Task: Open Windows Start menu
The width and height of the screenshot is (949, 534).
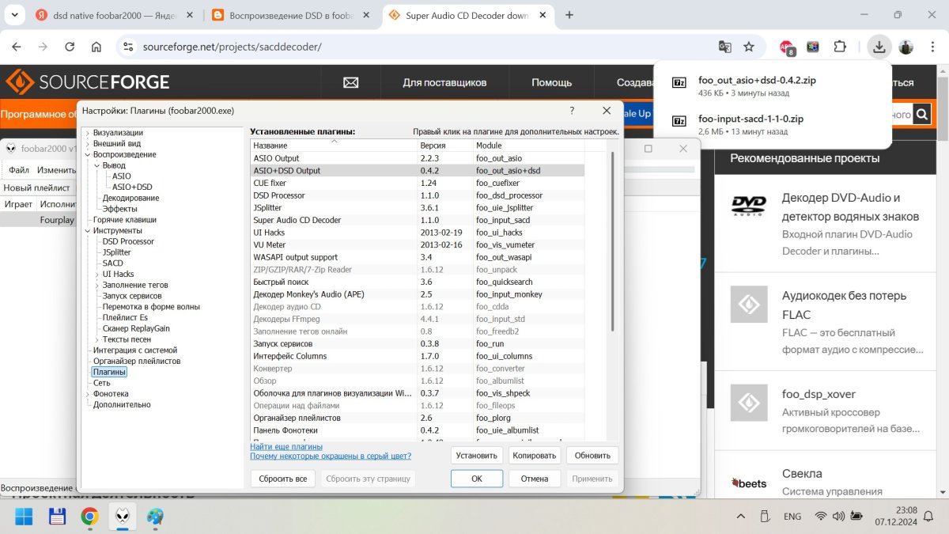Action: point(24,517)
